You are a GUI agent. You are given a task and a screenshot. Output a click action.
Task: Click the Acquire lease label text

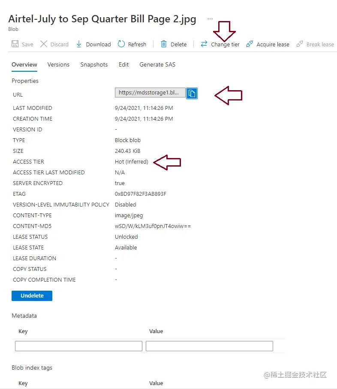click(x=273, y=44)
